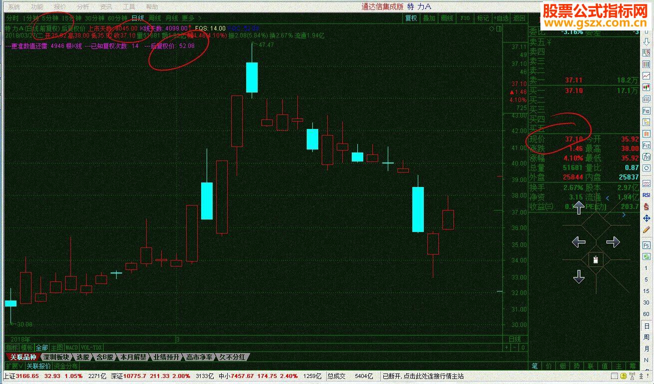Click the 笔 tab in quote panel
The height and width of the screenshot is (384, 654).
pyautogui.click(x=535, y=366)
